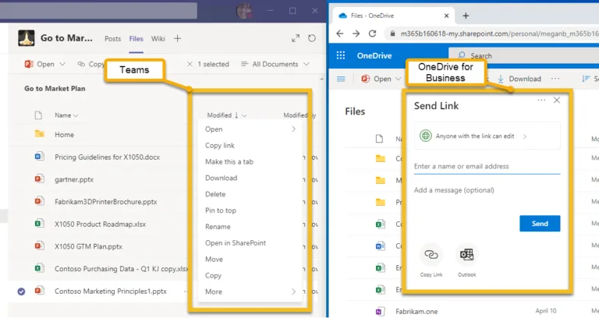Click the PowerPoint icon for X1050 GTM Plan
Image resolution: width=599 pixels, height=318 pixels.
[x=39, y=246]
